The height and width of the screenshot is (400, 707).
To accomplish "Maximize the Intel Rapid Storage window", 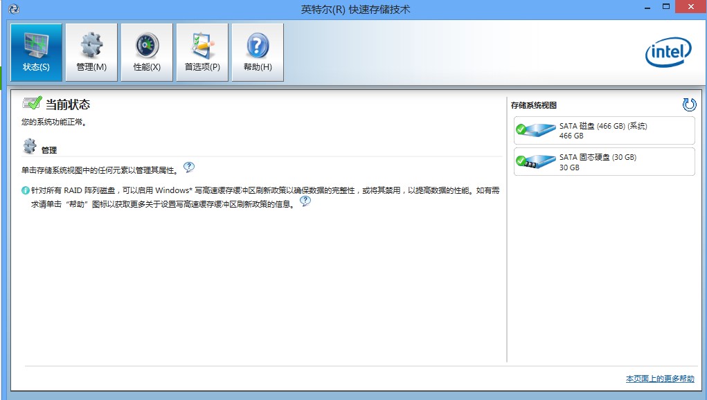I will (666, 7).
